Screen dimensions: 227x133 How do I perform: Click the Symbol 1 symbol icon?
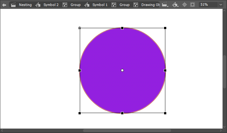pos(87,5)
